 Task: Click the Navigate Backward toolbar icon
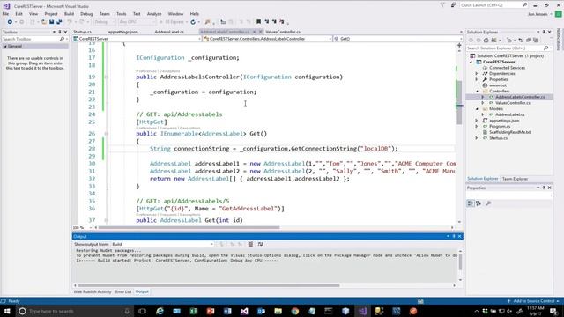point(10,22)
